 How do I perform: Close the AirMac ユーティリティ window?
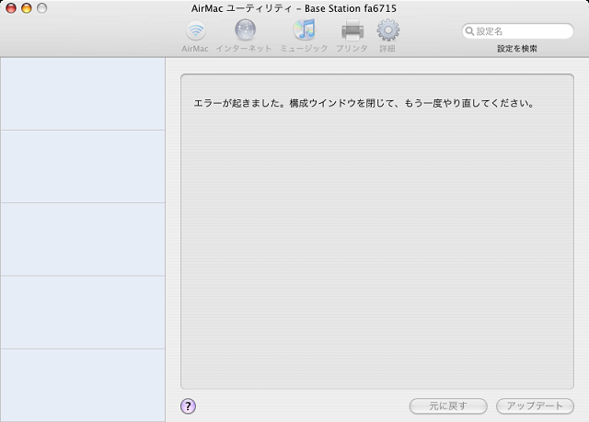11,8
